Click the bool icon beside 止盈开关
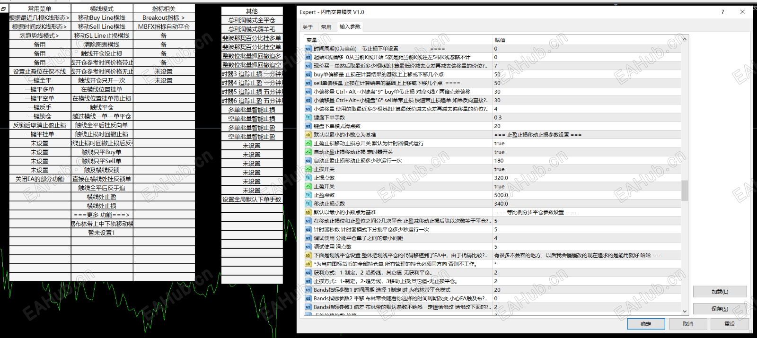This screenshot has height=338, width=757. coord(308,186)
